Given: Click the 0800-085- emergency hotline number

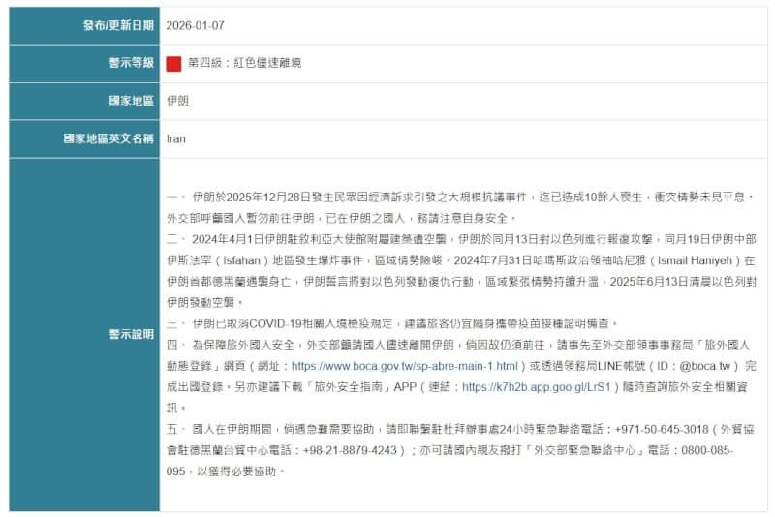Looking at the screenshot, I should pos(703,451).
